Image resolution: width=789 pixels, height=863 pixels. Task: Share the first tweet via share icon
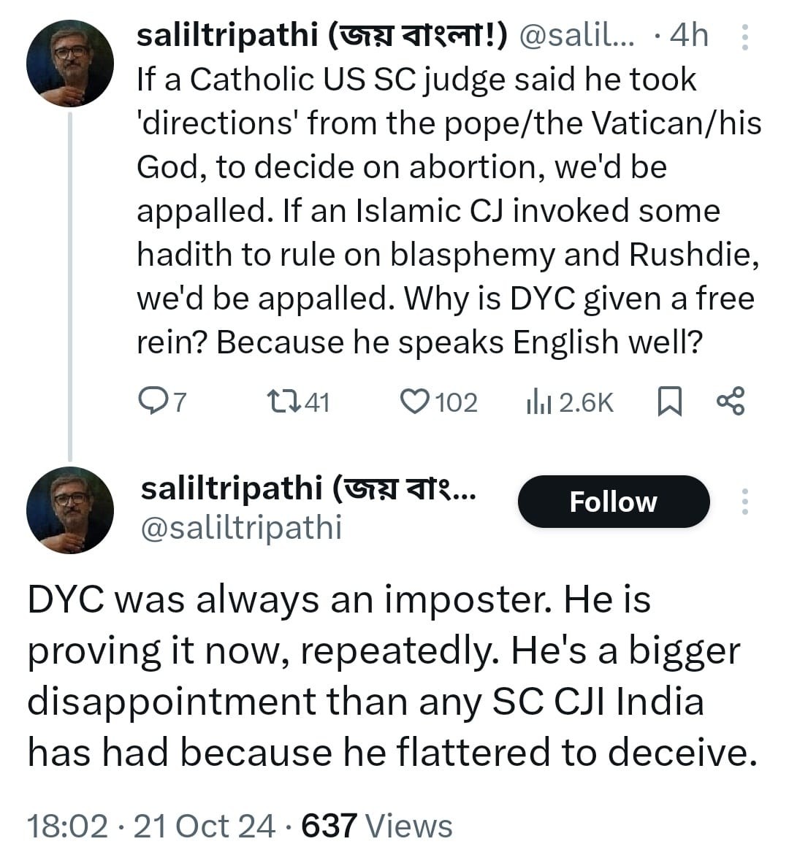point(731,401)
